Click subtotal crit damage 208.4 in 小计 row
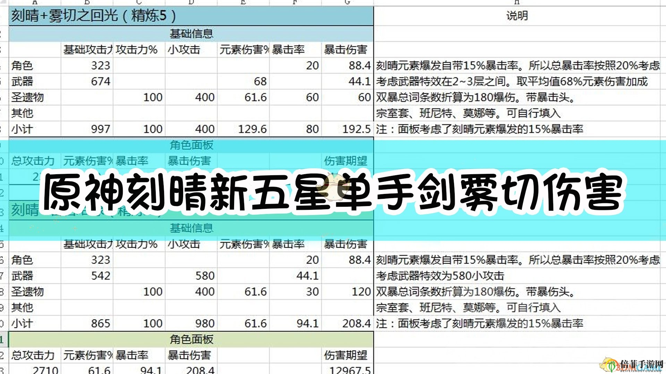Viewport: 666px width, 374px height. (348, 324)
